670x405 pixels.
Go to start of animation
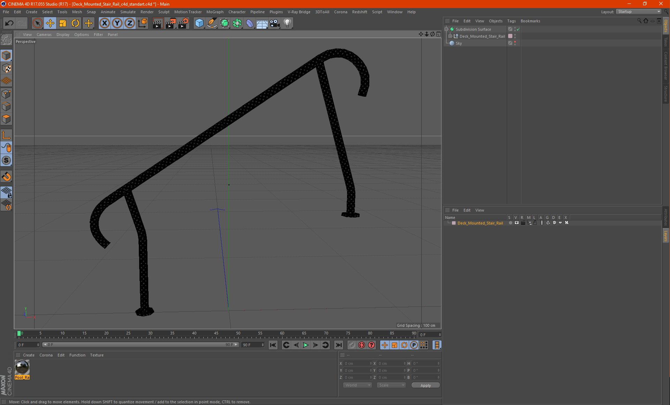pos(273,345)
